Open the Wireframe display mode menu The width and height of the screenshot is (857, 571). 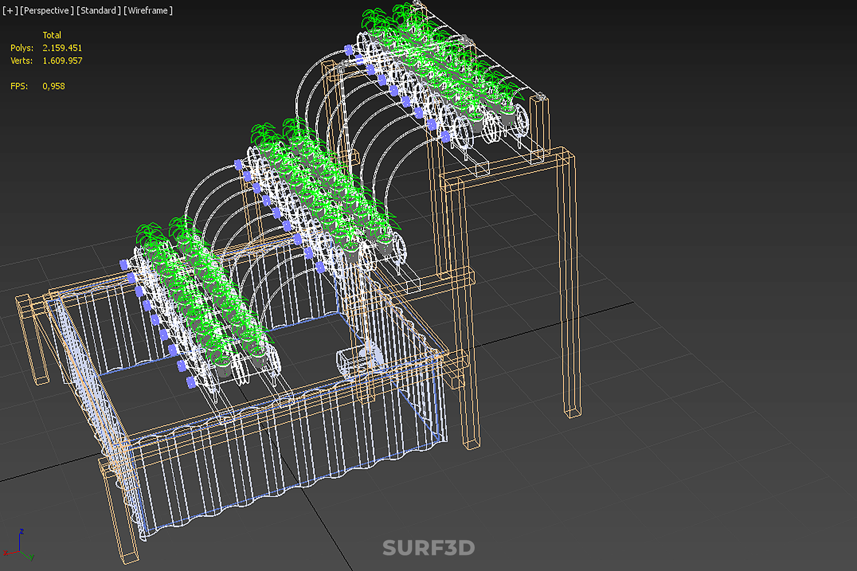148,10
